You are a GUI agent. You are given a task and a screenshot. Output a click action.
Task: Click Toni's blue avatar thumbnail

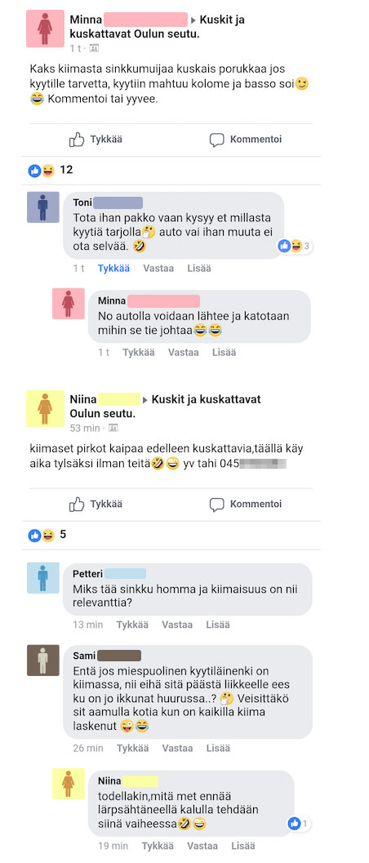[43, 207]
